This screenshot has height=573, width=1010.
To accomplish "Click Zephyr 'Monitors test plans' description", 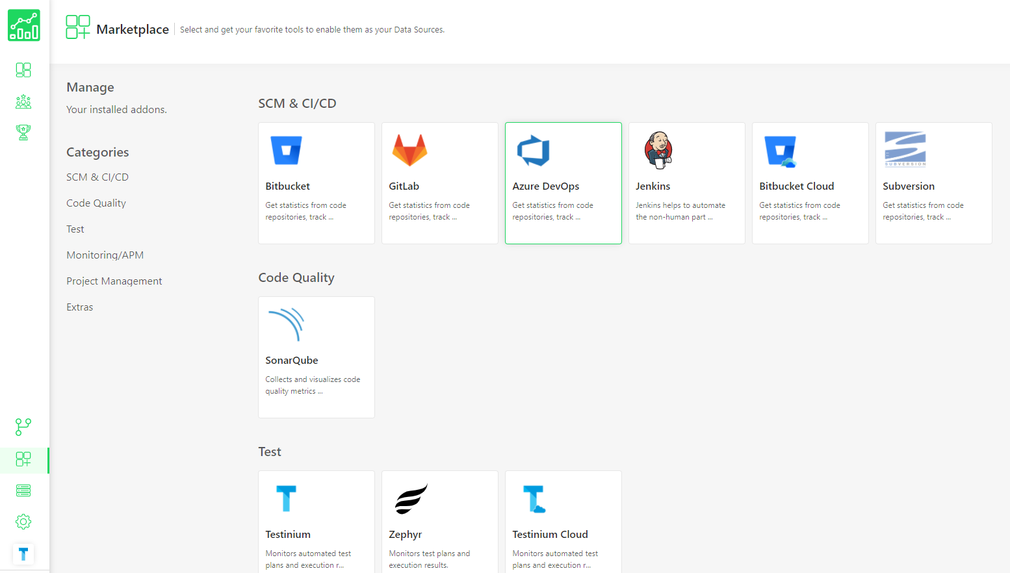I will (430, 559).
